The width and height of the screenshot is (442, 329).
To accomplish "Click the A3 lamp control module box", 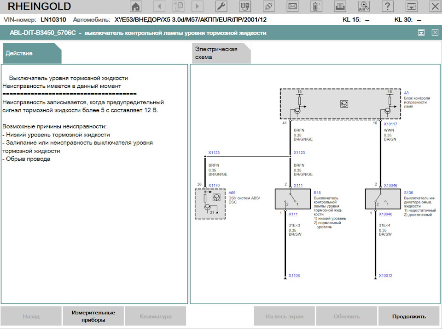I will 340,104.
